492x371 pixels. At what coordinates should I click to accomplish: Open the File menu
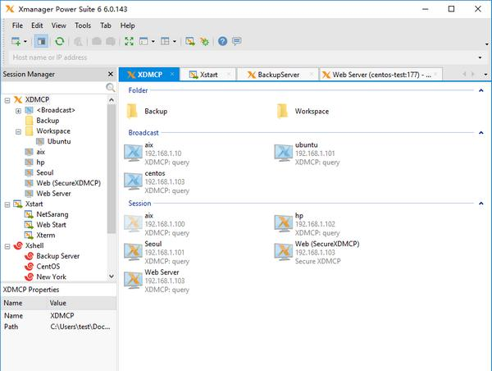(17, 25)
